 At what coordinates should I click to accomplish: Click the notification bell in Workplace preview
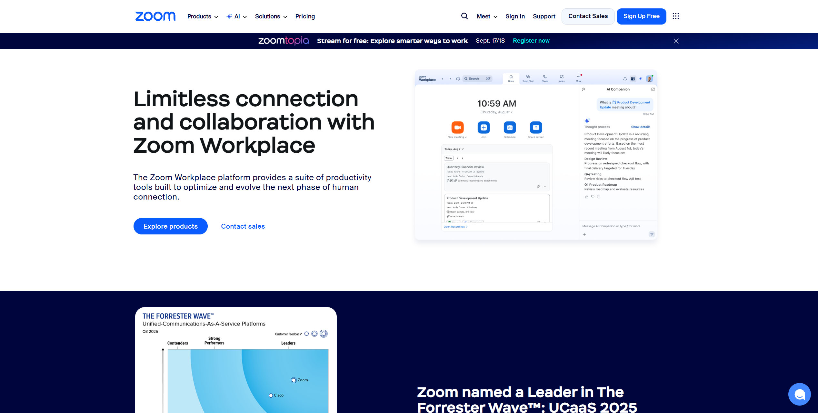pyautogui.click(x=625, y=79)
